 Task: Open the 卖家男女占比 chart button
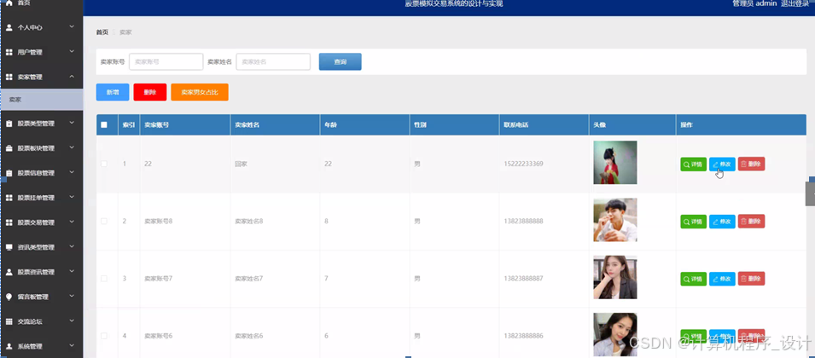200,92
